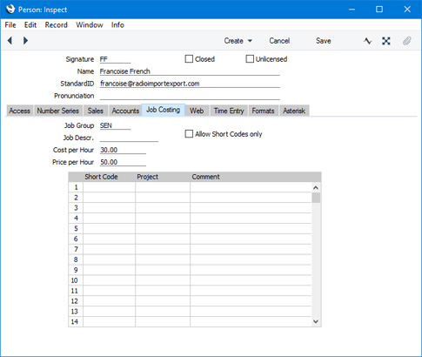The image size is (422, 357).
Task: Go to next record arrow
Action: 25,41
